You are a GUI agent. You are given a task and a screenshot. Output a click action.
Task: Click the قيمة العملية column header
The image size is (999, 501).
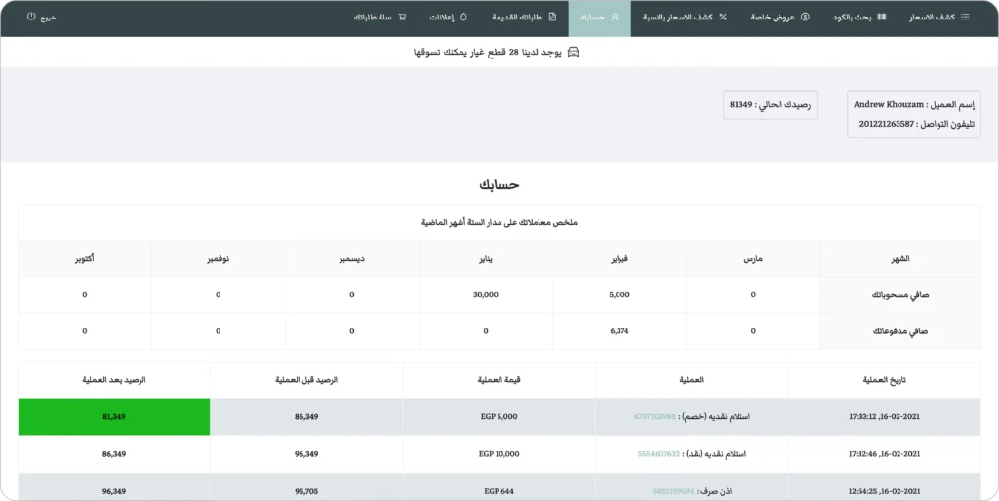(499, 380)
